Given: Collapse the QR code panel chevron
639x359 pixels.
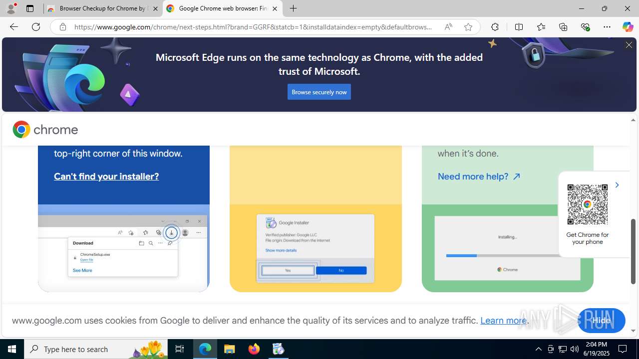Looking at the screenshot, I should [617, 185].
